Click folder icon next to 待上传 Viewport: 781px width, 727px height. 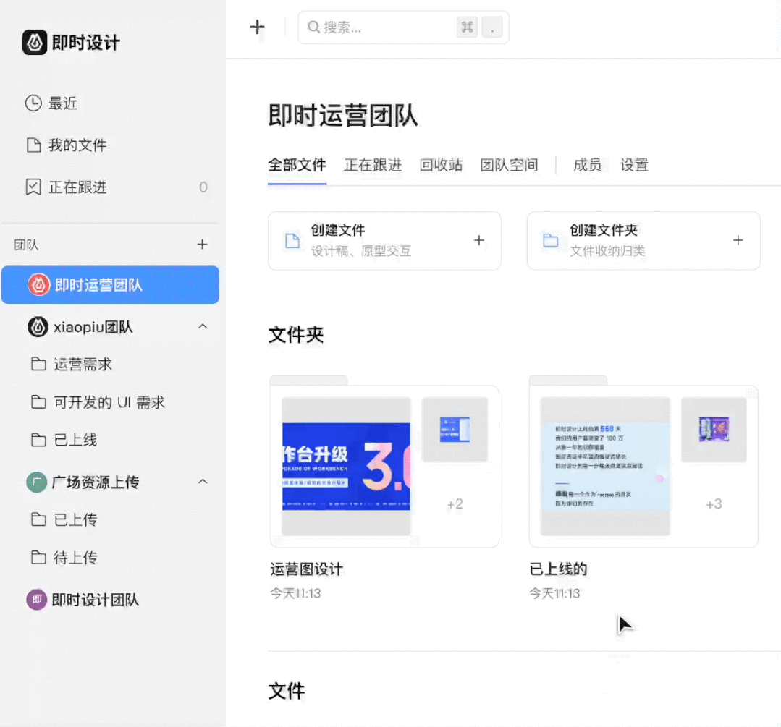pyautogui.click(x=38, y=557)
